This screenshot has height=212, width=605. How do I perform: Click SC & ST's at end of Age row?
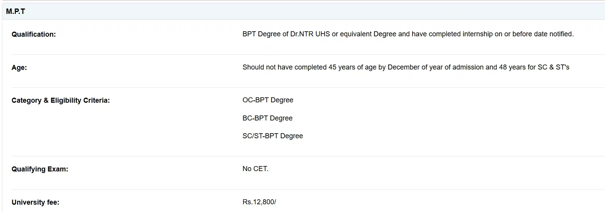(553, 67)
